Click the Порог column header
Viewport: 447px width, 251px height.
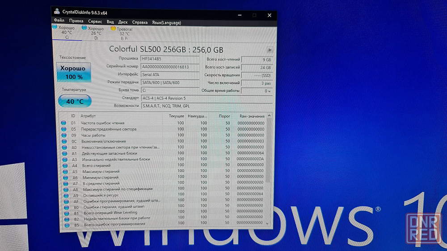pyautogui.click(x=224, y=116)
